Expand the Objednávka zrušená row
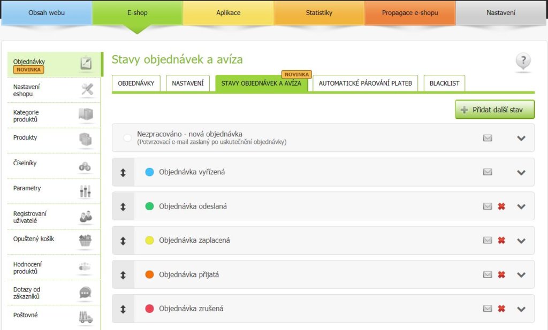548x330 pixels. click(521, 309)
